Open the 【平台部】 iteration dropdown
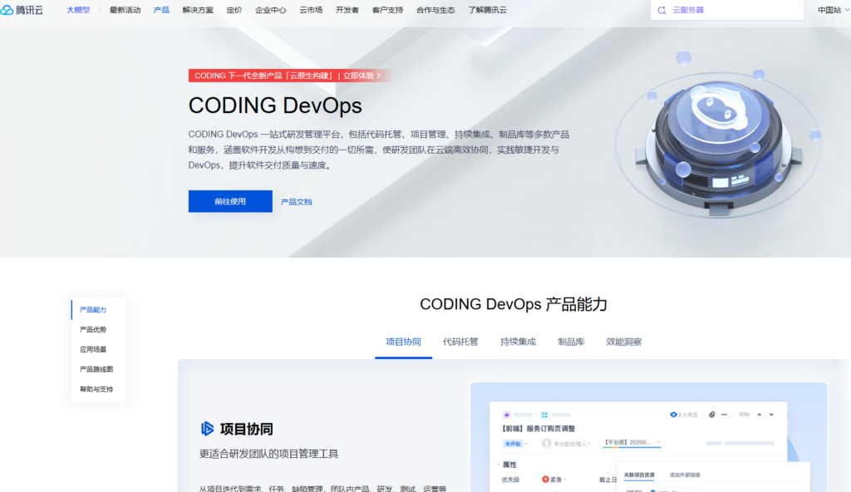This screenshot has height=492, width=851. point(632,443)
